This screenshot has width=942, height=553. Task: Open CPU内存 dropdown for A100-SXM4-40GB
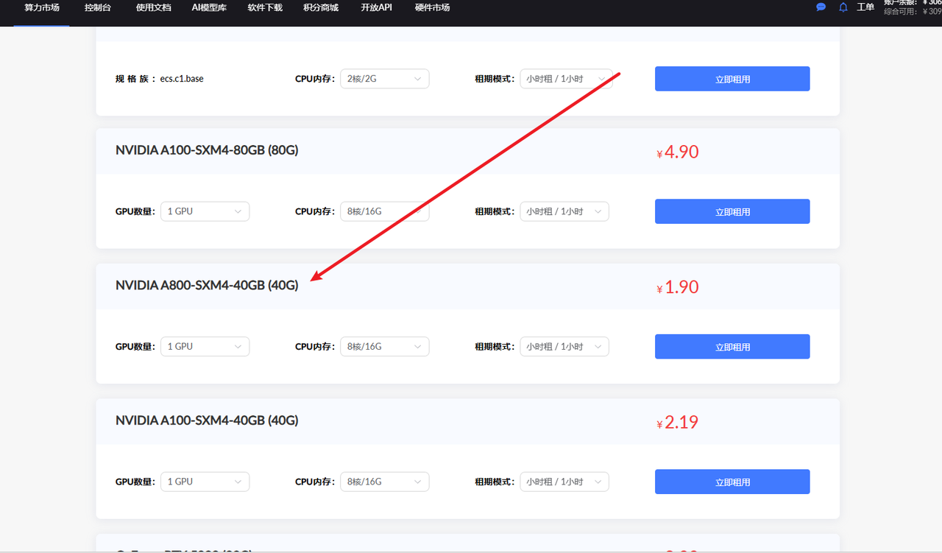(x=384, y=482)
